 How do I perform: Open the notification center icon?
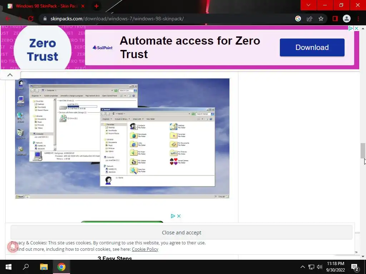tap(355, 267)
